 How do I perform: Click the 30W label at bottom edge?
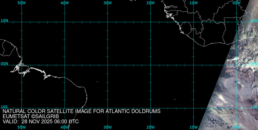[x=108, y=127]
